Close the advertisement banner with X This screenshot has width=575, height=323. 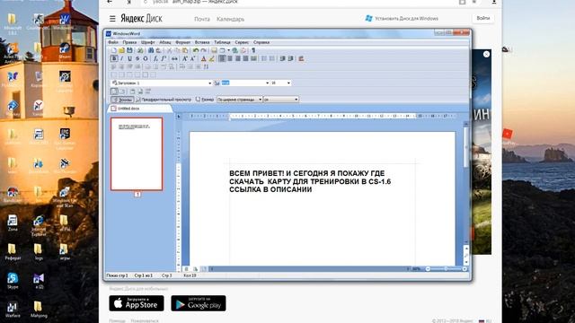[x=486, y=54]
